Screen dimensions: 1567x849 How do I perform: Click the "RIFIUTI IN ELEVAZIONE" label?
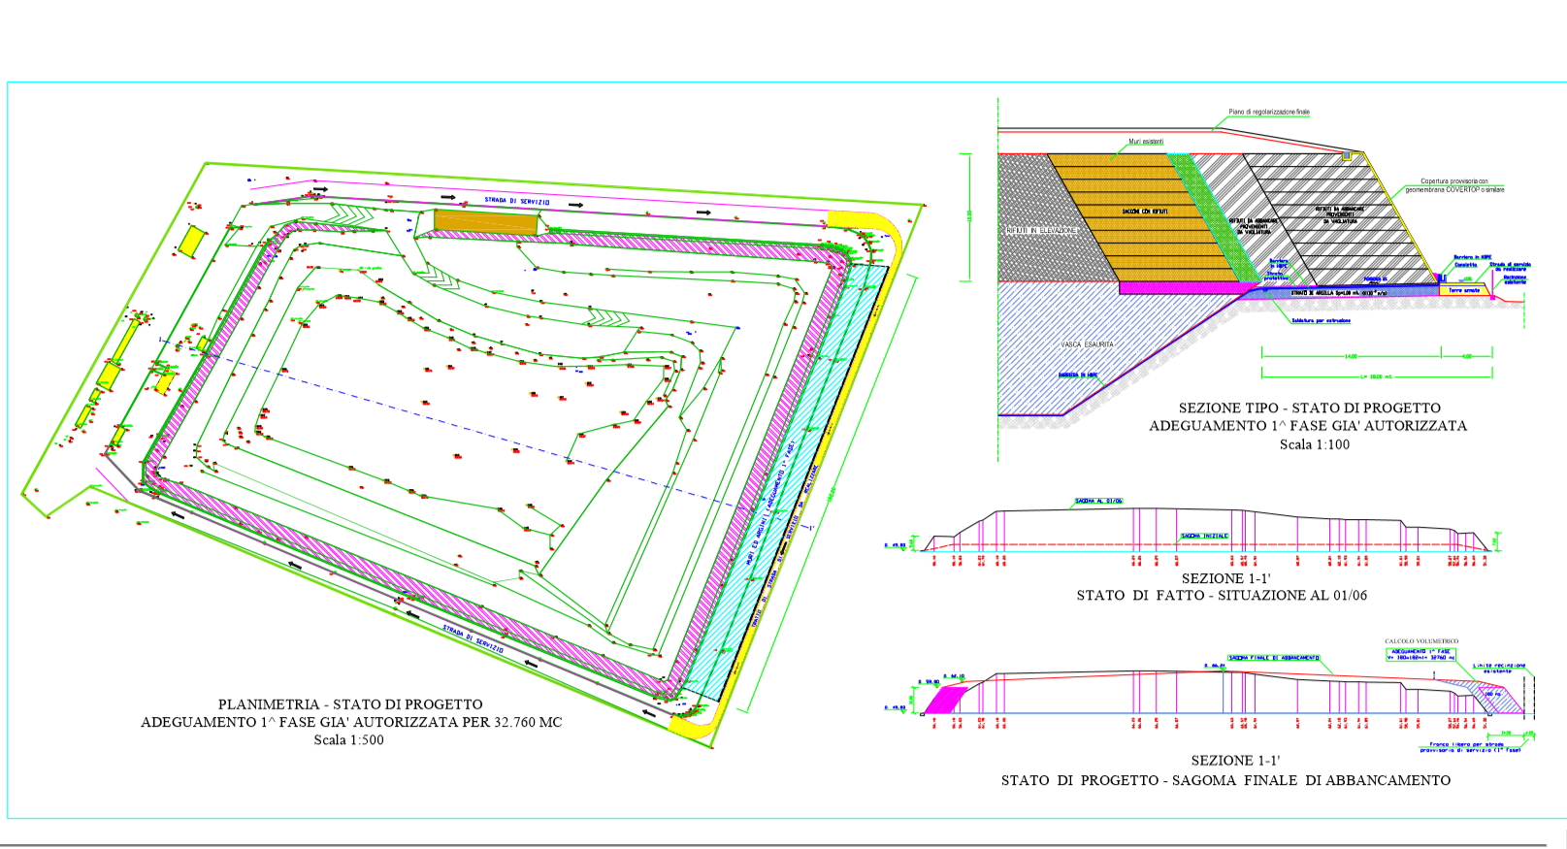pos(1042,230)
